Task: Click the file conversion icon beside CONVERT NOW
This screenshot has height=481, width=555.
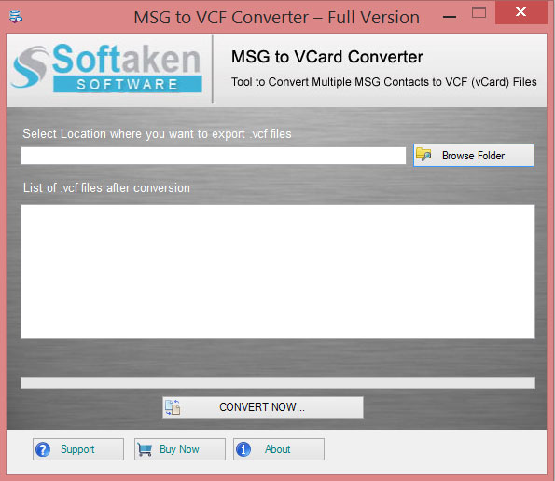Action: click(173, 407)
